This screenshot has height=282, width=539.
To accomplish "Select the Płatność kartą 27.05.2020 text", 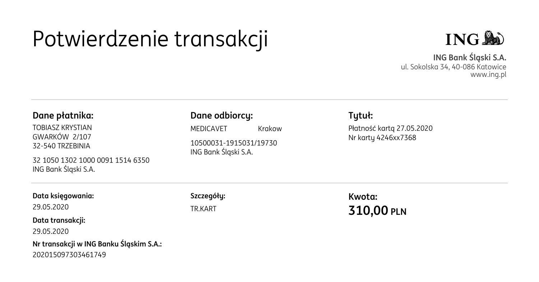I will coord(390,128).
